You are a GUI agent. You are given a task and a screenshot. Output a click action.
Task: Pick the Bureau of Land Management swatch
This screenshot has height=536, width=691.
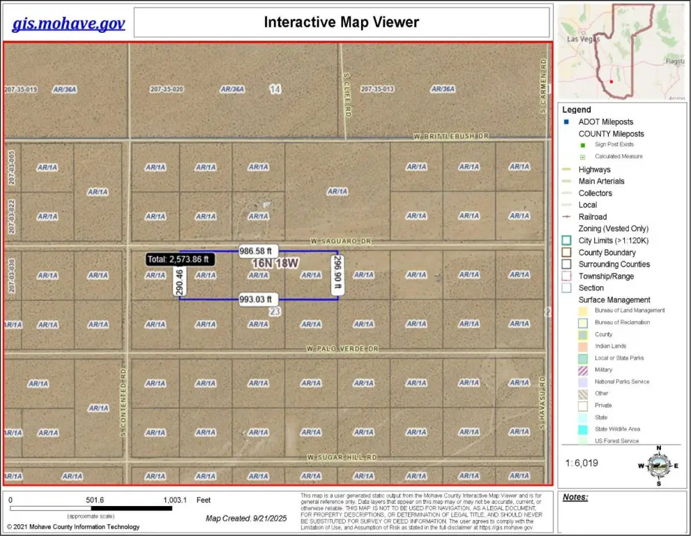[583, 311]
